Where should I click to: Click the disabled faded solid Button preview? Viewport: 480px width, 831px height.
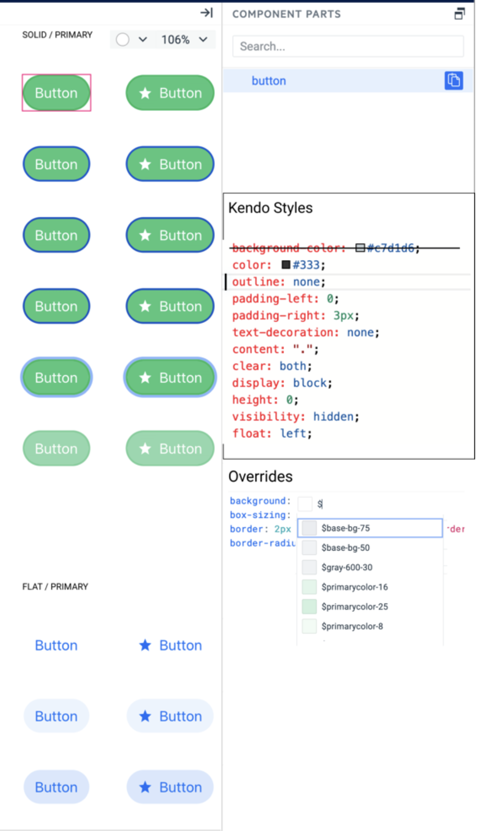coord(56,448)
